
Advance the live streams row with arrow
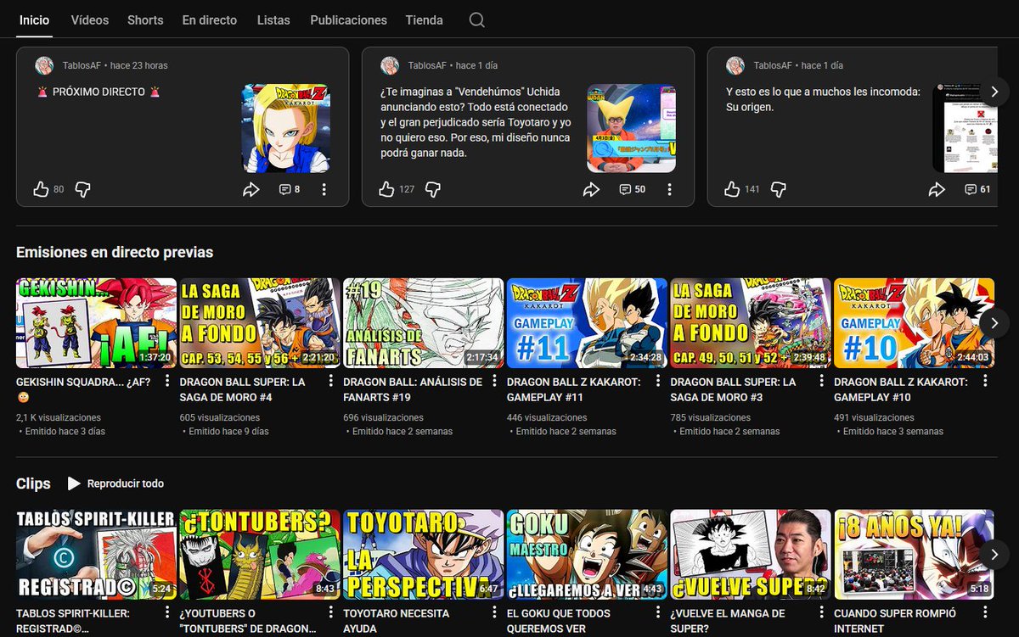pos(994,322)
